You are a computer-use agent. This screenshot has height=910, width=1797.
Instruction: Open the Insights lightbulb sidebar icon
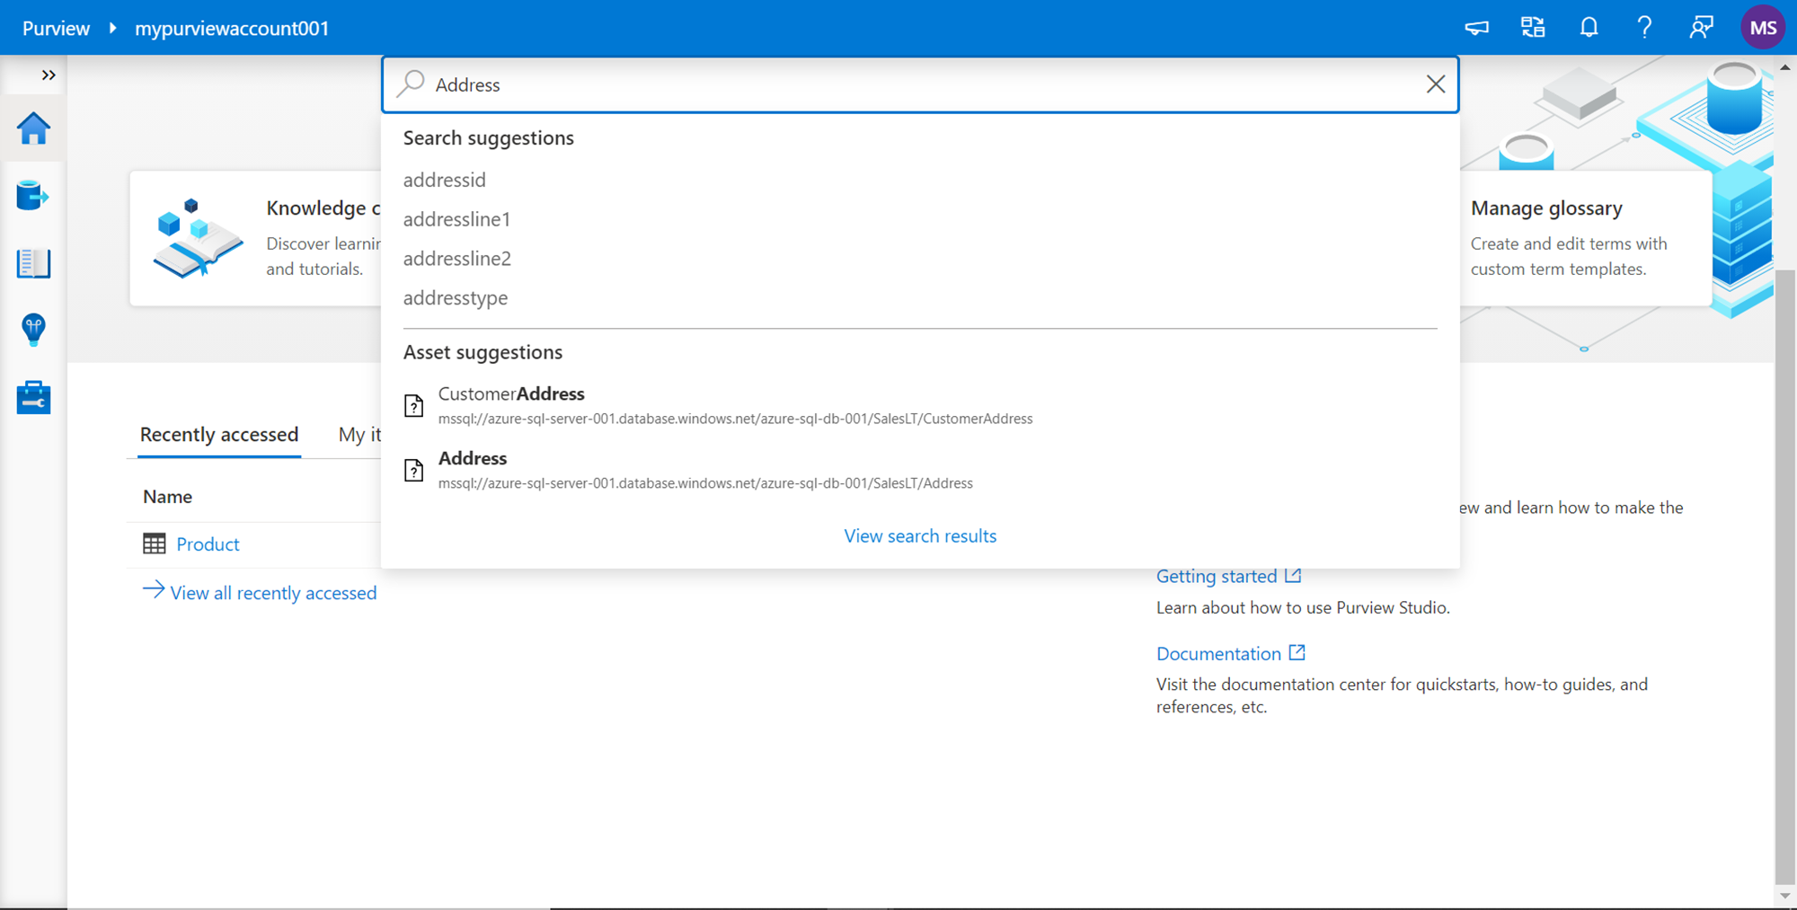(x=33, y=330)
